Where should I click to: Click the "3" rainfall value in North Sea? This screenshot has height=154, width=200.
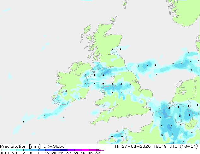point(147,66)
